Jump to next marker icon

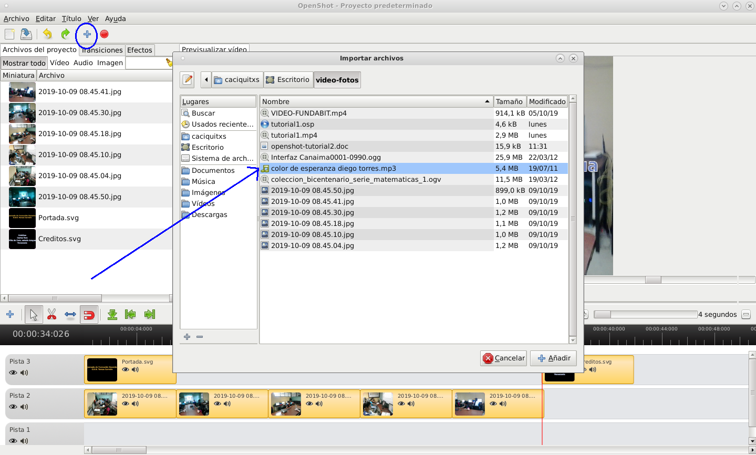click(150, 315)
